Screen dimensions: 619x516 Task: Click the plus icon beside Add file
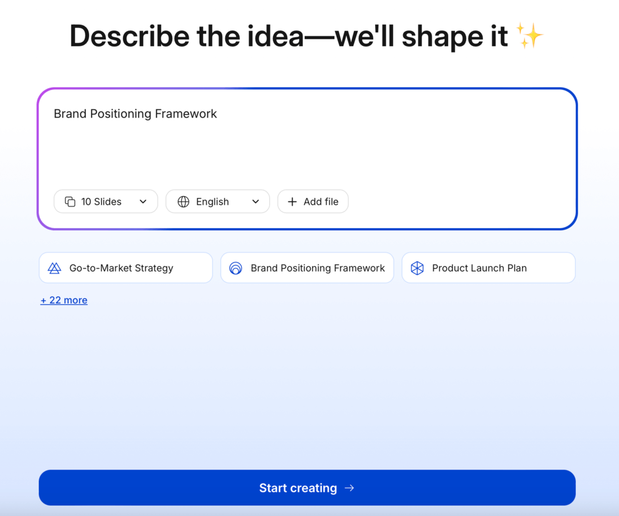coord(292,202)
